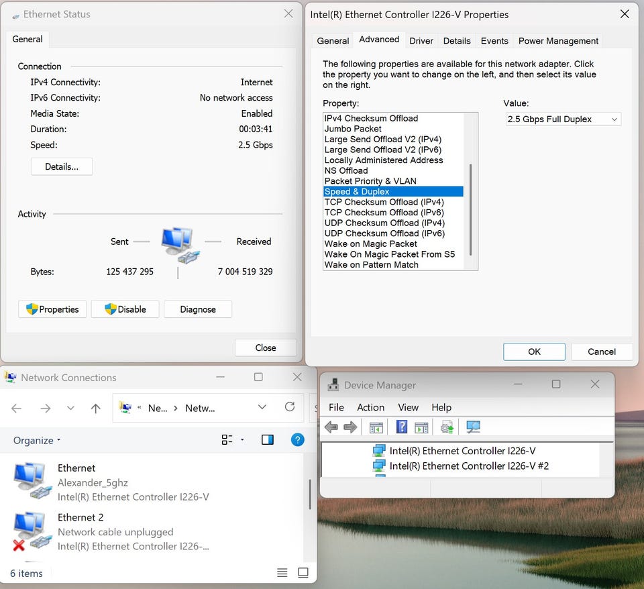The height and width of the screenshot is (589, 644).
Task: Toggle preview pane in Network Connections
Action: (268, 440)
